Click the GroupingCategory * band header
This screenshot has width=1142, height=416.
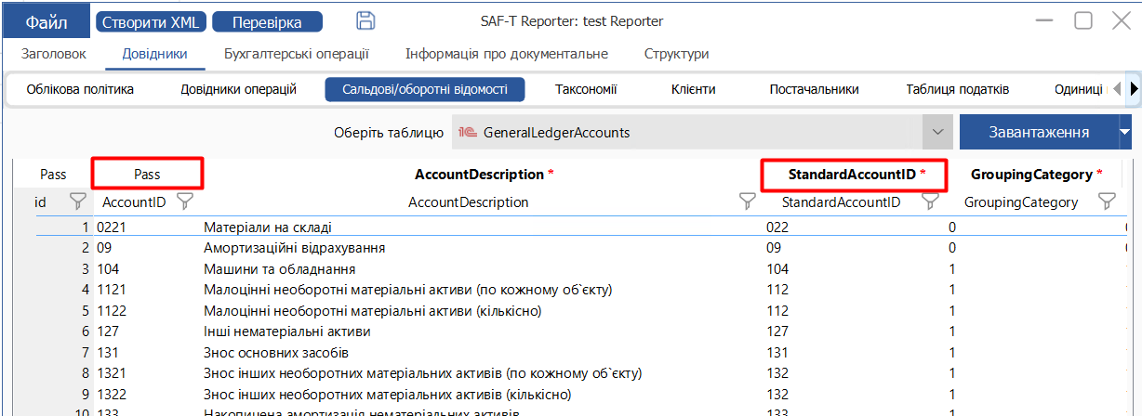coord(1036,175)
